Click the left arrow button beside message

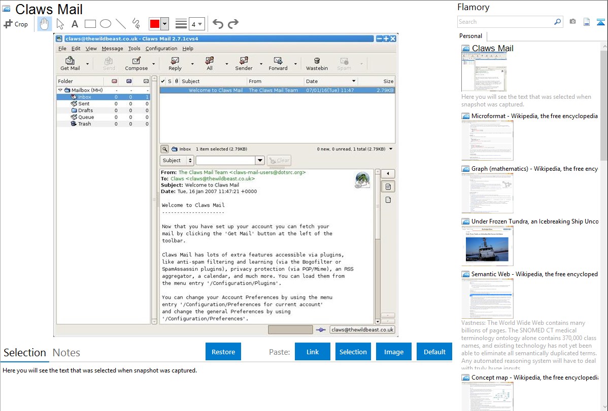(388, 173)
